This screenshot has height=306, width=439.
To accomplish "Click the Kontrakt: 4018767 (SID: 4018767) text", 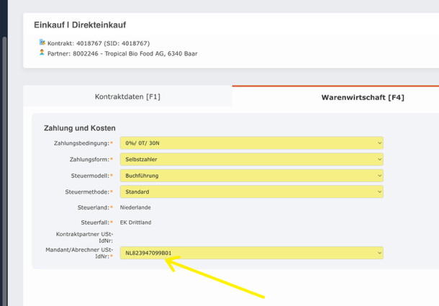I will point(99,43).
